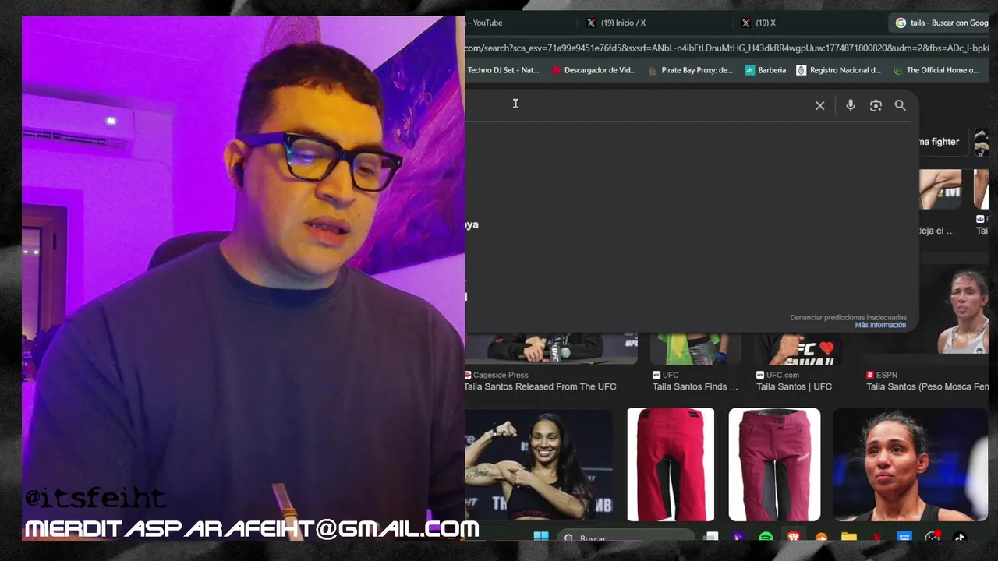Launch Spotify from the taskbar
Viewport: 998px width, 561px height.
click(x=766, y=537)
